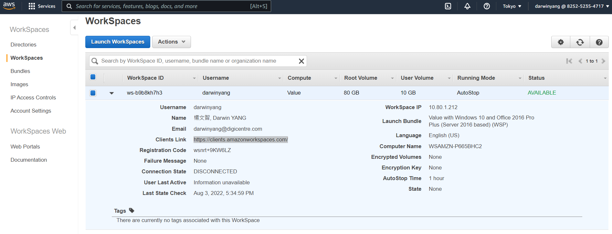Open the notifications bell
The image size is (612, 234).
pyautogui.click(x=467, y=6)
